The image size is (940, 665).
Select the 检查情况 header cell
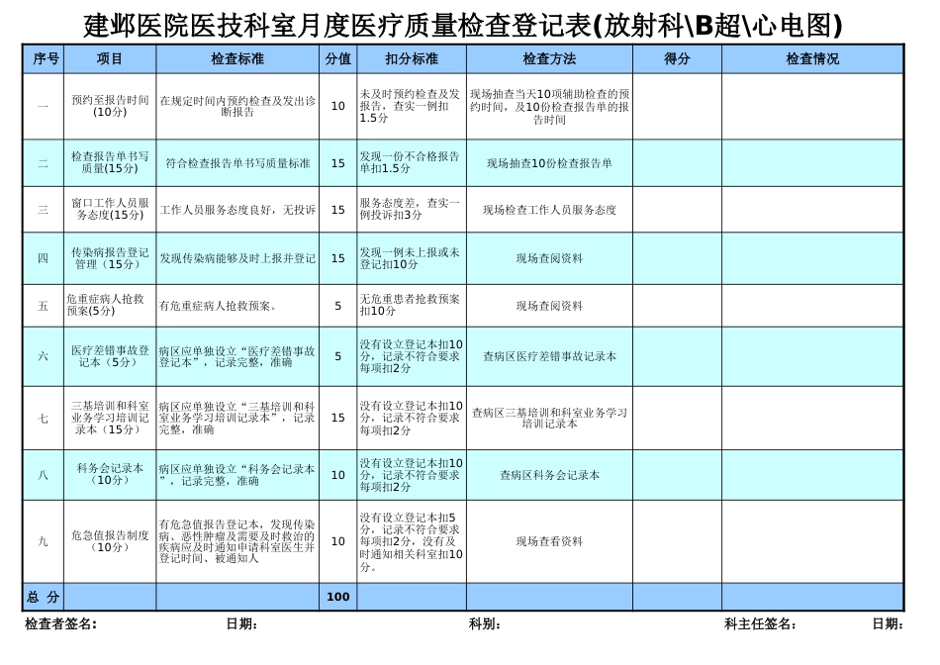coord(813,58)
